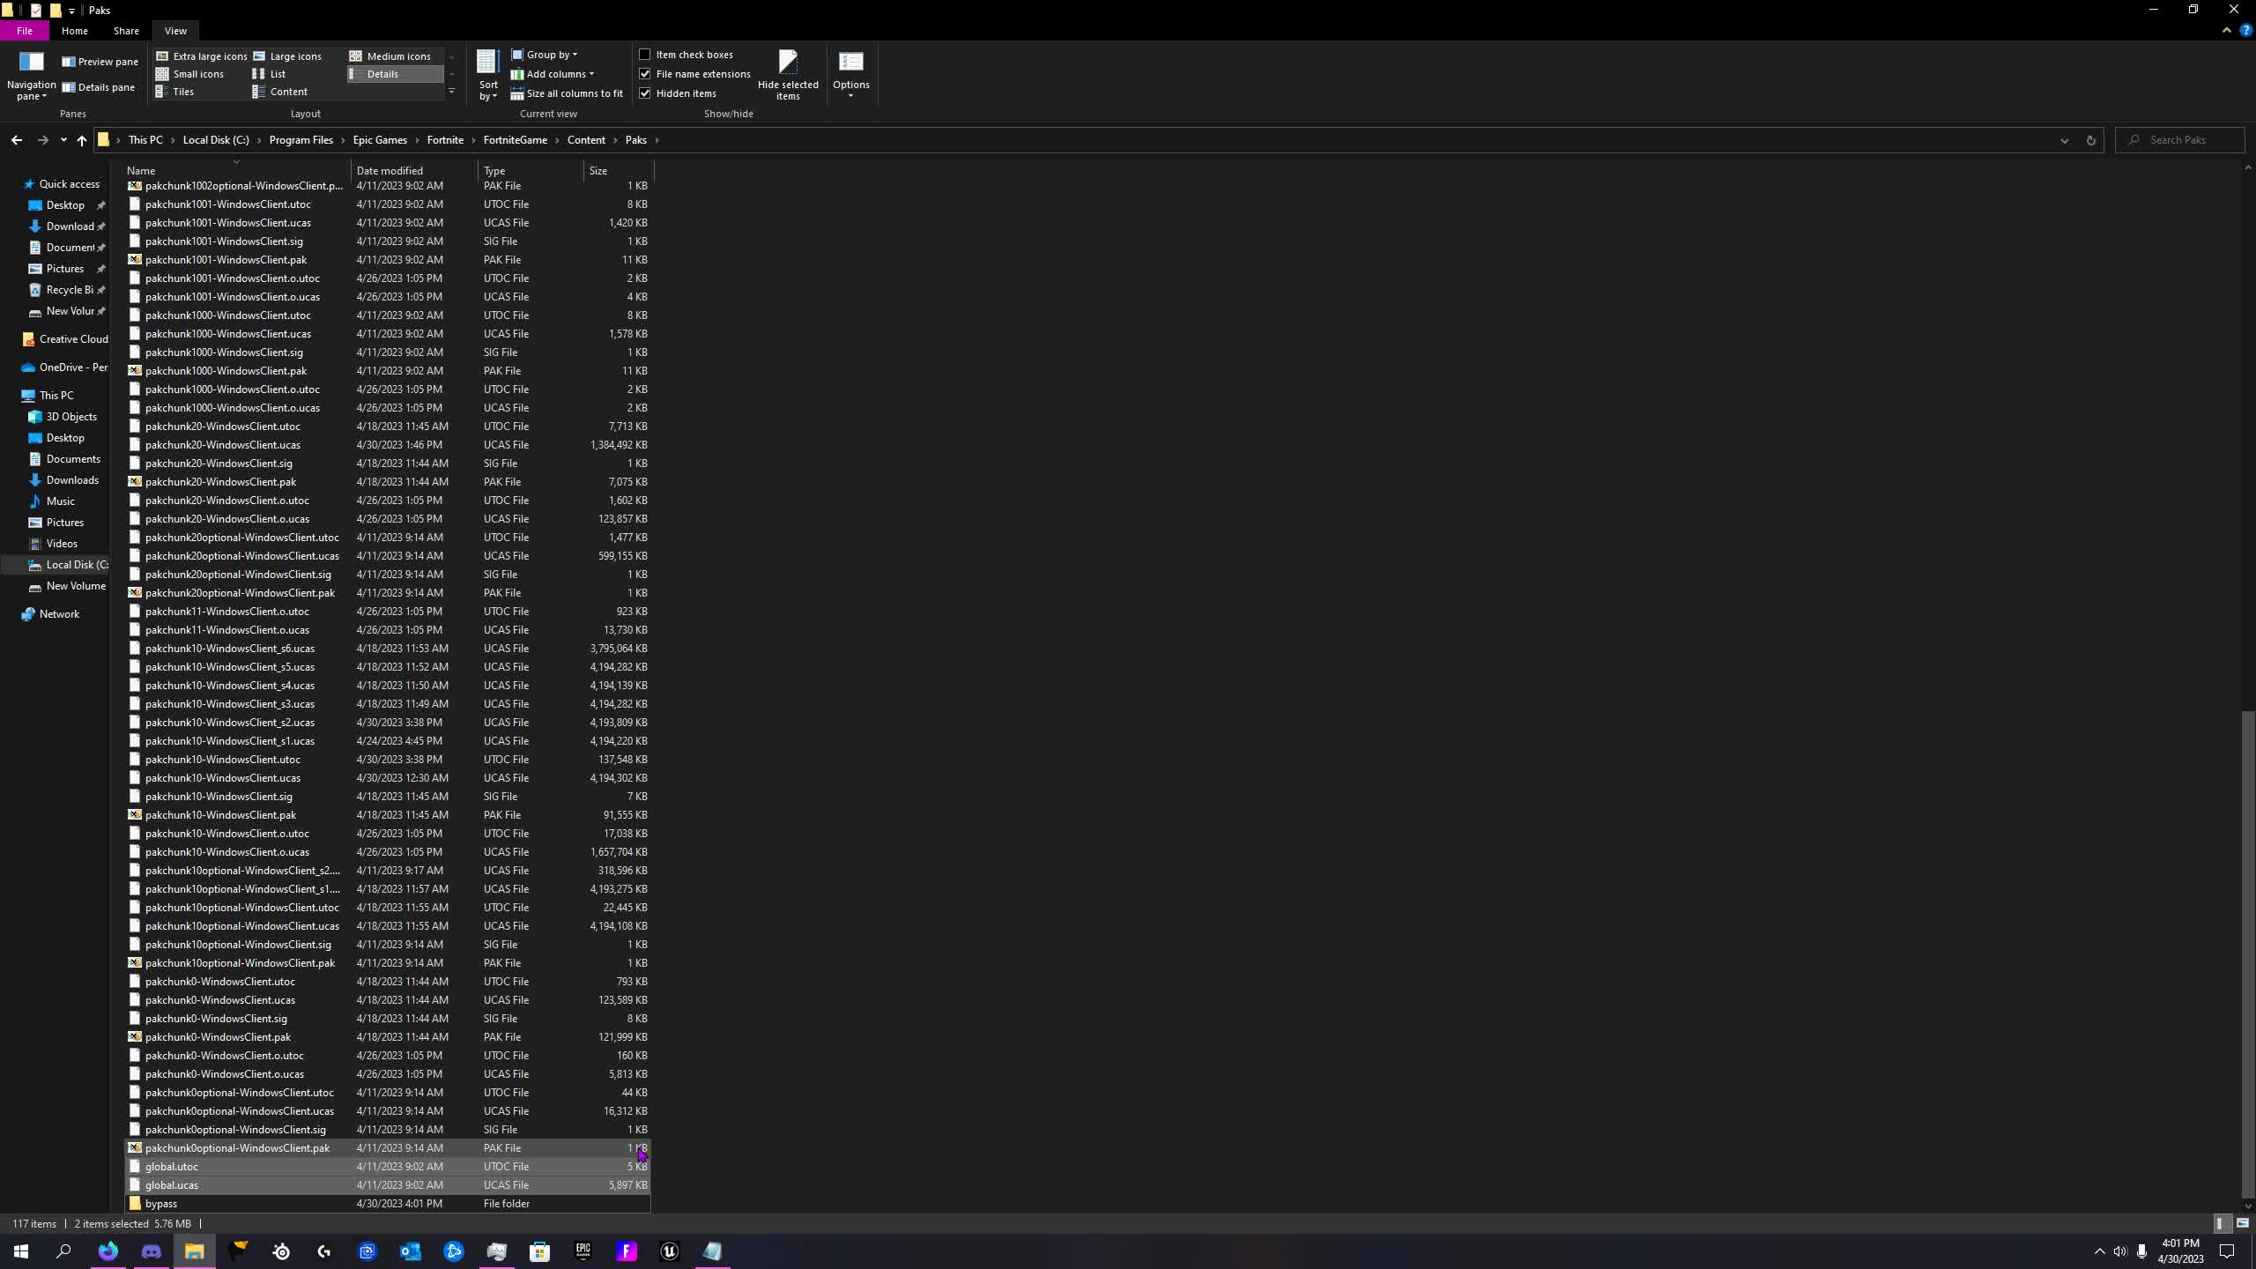Switch to the Home ribbon tab
Screen dimensions: 2256x1269
(x=75, y=30)
